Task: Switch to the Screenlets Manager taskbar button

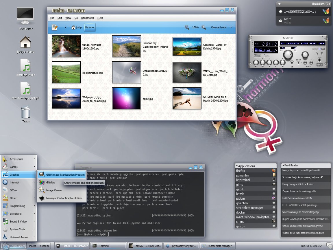Action: pos(218,246)
